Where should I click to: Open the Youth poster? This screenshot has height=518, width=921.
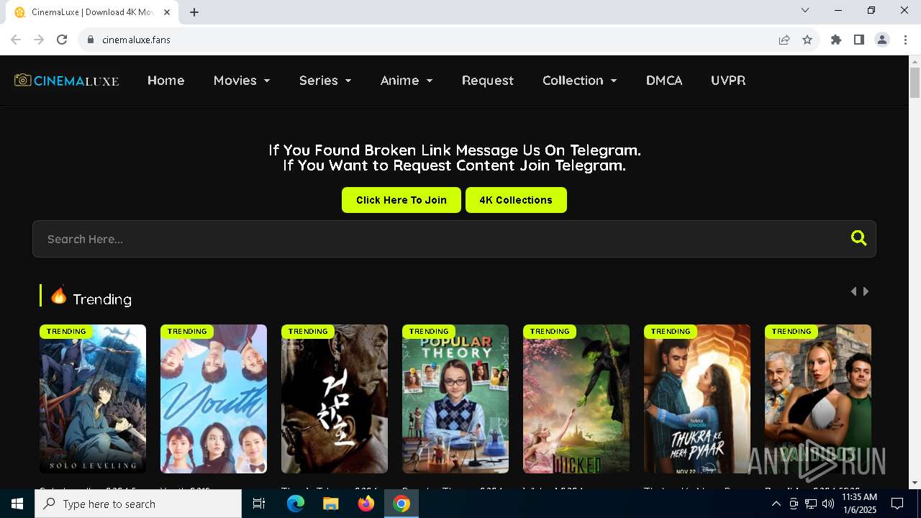tap(214, 399)
